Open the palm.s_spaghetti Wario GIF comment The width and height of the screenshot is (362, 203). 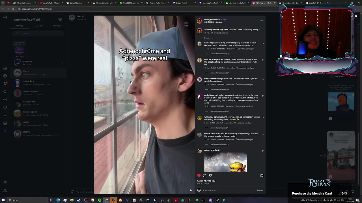[225, 162]
